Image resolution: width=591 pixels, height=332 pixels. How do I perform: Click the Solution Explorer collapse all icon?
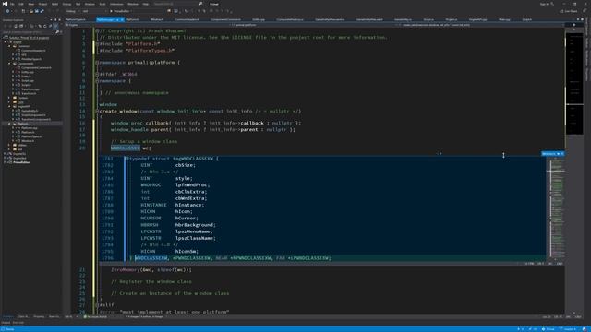click(x=45, y=26)
